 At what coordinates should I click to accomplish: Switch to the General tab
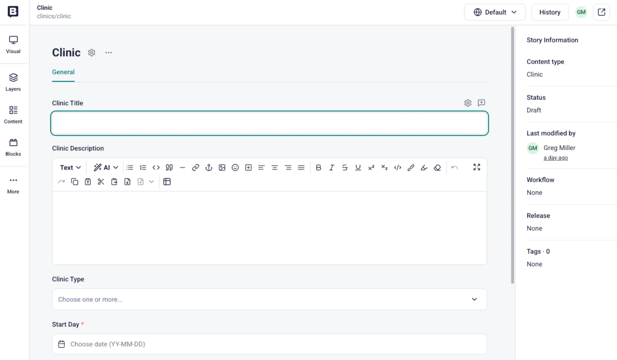pos(63,72)
